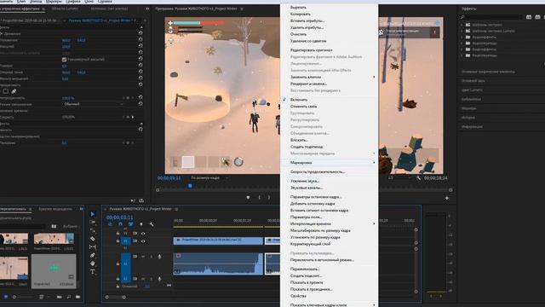545x307 pixels.
Task: Toggle accelerated effects filter icon
Action: pos(529,17)
